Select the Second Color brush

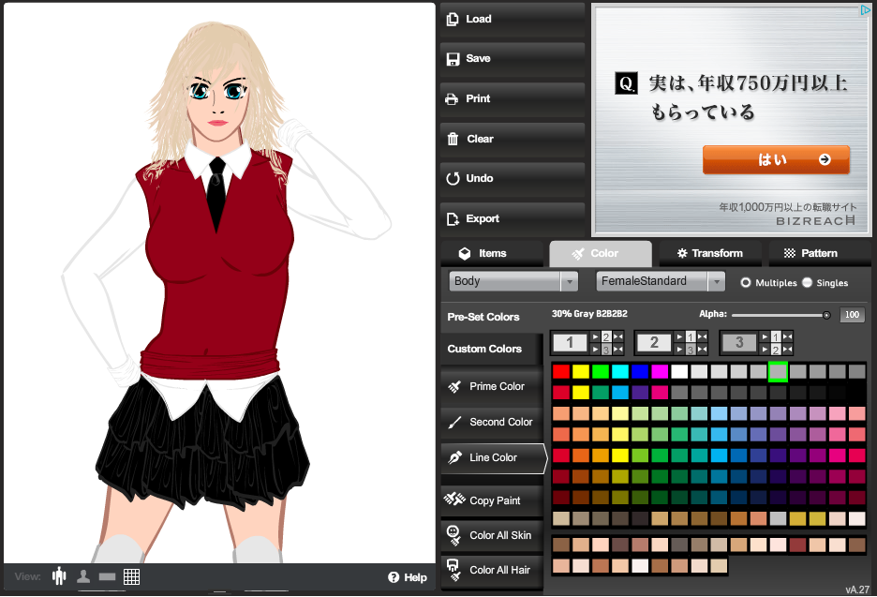point(492,422)
